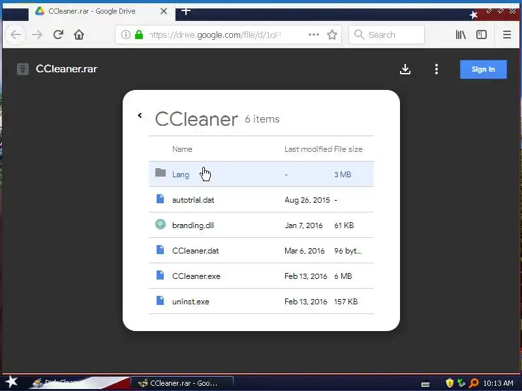The height and width of the screenshot is (391, 522).
Task: Click the browser back arrow button
Action: click(16, 35)
